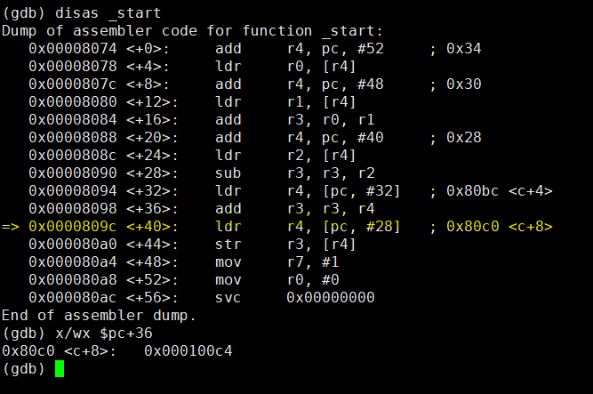
Task: Click highlighted operands 'r4, [pc, #28]'
Action: [x=344, y=227]
